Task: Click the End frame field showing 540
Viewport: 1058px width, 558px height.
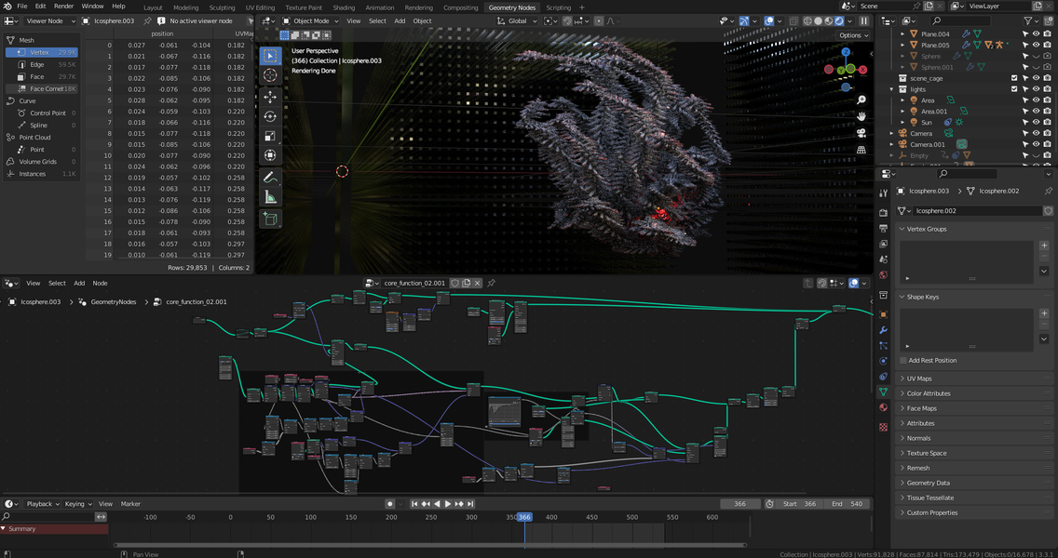Action: (x=848, y=503)
